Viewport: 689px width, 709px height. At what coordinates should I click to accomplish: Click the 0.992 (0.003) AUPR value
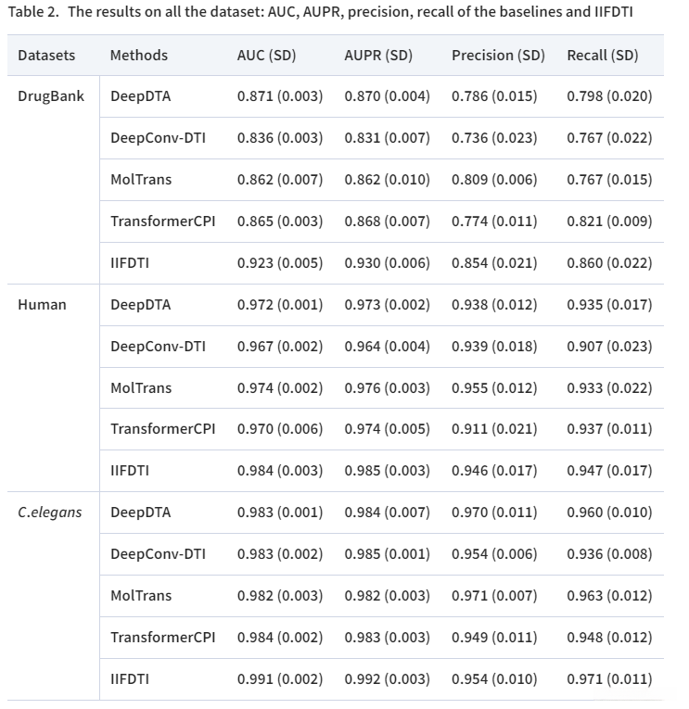click(x=388, y=679)
